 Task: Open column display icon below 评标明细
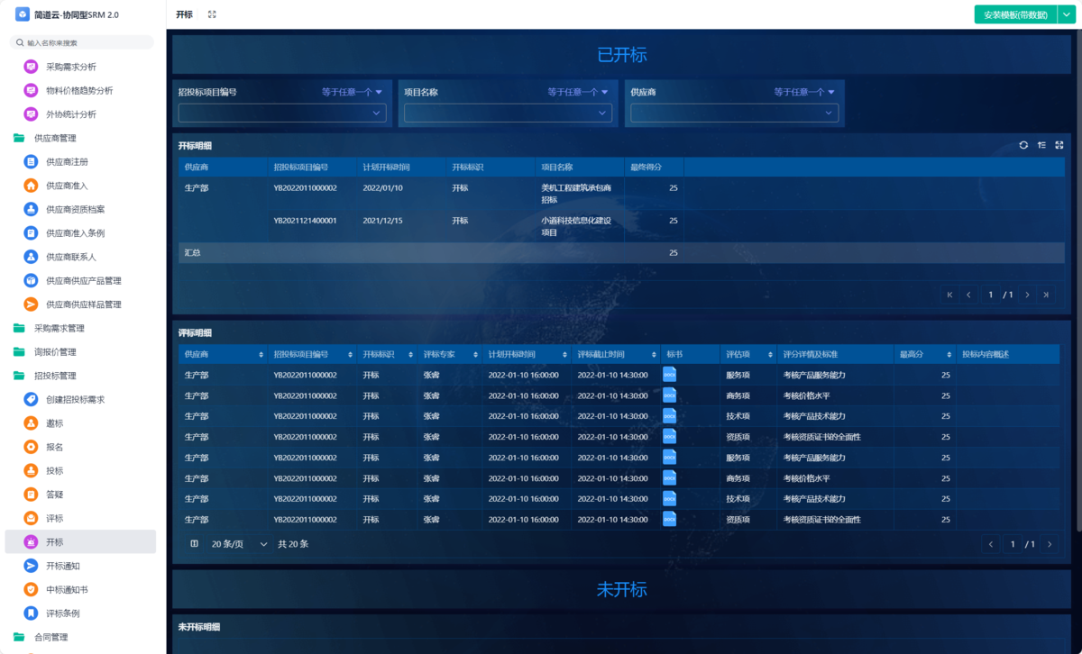(194, 544)
